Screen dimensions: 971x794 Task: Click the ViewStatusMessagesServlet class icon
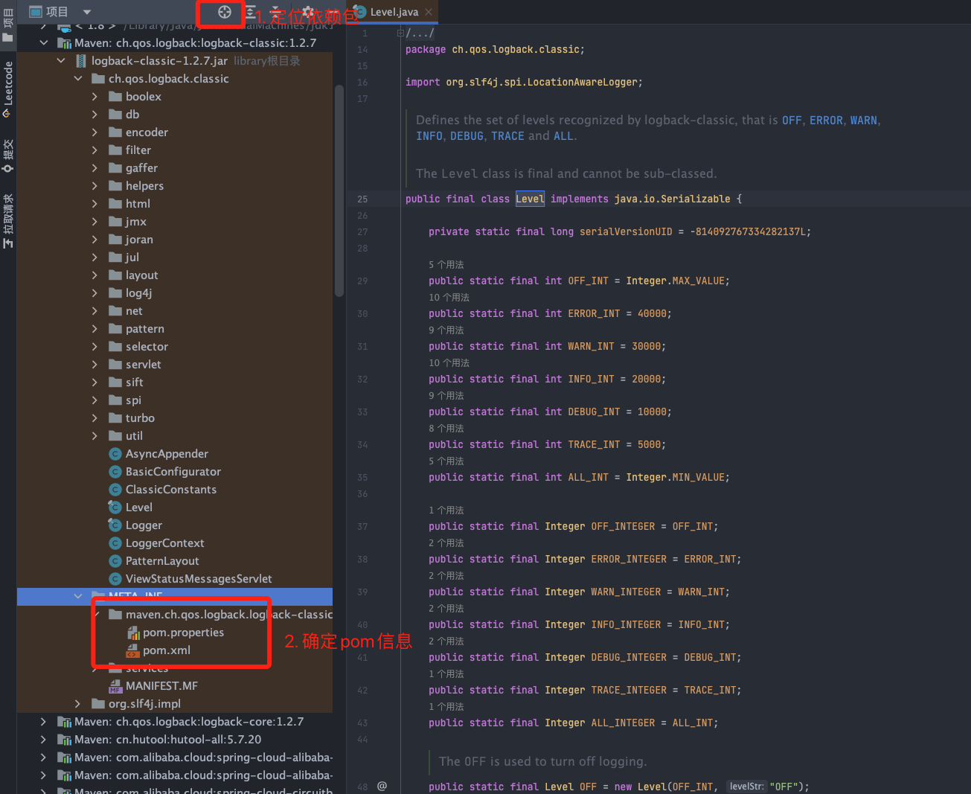(x=115, y=579)
